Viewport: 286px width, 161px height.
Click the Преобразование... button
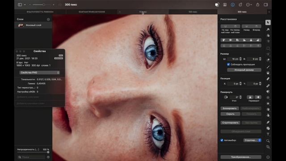(x=241, y=157)
